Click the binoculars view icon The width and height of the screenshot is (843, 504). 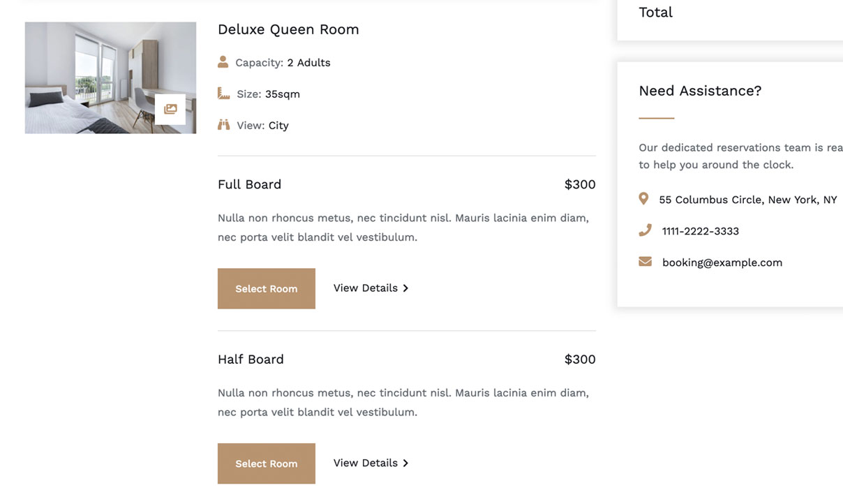pyautogui.click(x=223, y=125)
